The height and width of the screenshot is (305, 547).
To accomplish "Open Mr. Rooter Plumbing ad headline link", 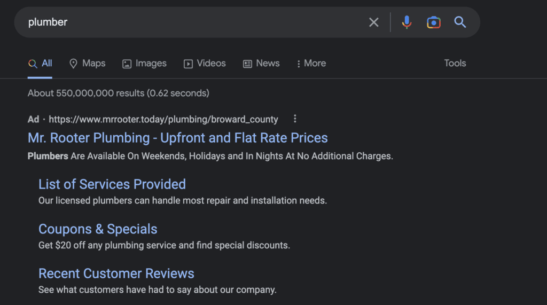I will pos(177,138).
